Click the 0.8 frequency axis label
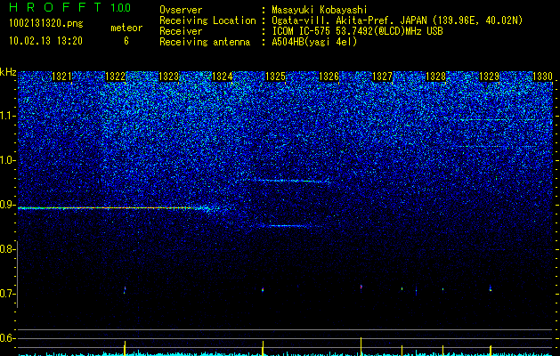Viewport: 560px width, 356px height. coord(6,249)
